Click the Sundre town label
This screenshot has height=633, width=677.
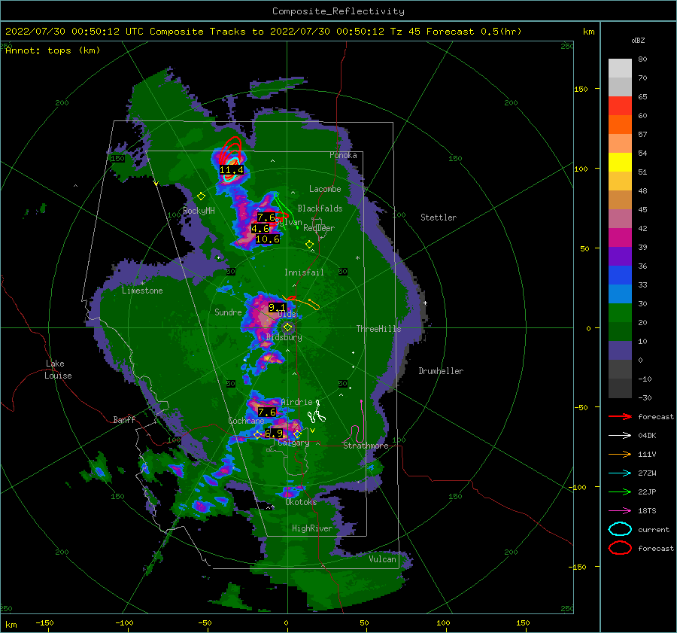228,312
